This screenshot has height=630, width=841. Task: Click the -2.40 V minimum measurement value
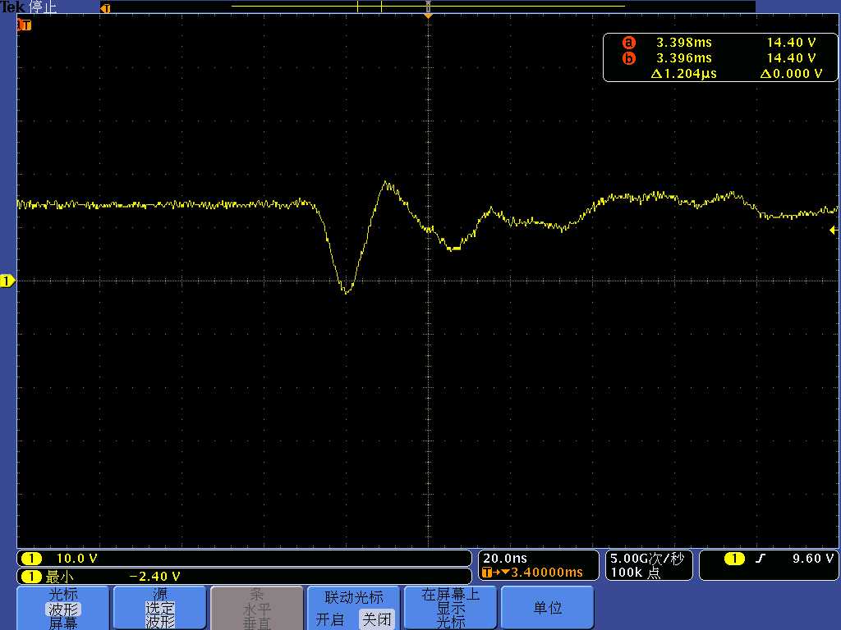[155, 577]
